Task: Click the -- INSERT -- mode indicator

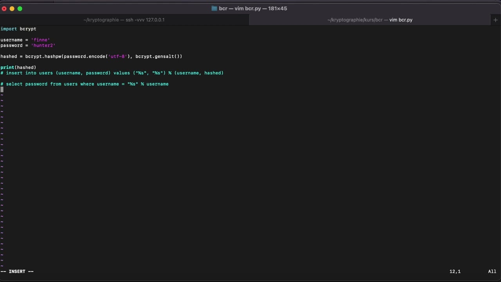Action: point(17,271)
